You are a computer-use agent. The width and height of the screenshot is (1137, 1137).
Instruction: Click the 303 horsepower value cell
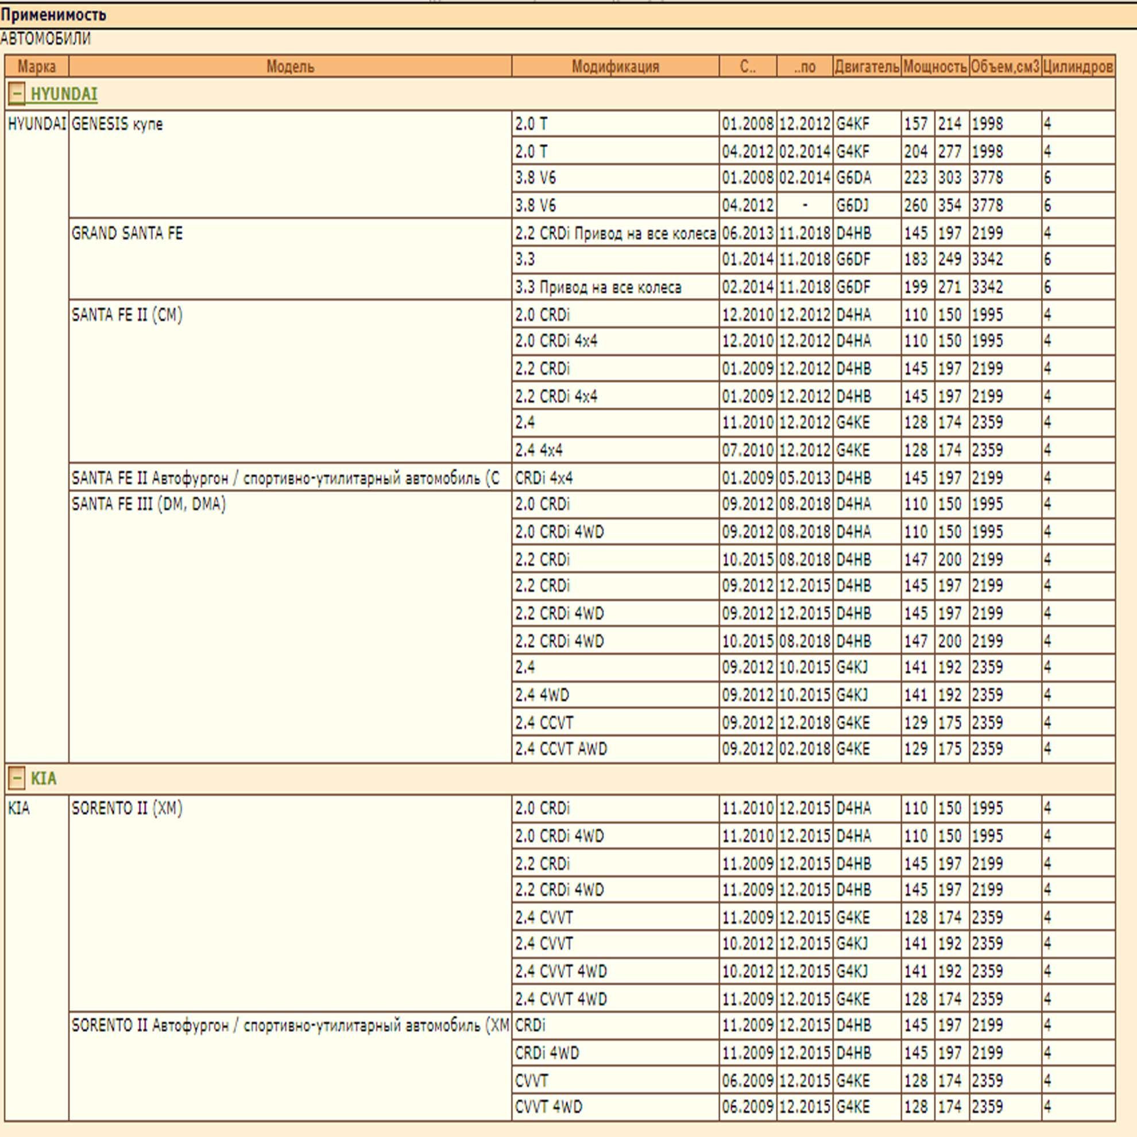coord(952,177)
